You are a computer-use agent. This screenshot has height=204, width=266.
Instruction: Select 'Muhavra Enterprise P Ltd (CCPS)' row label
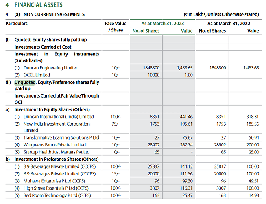pos(54,181)
